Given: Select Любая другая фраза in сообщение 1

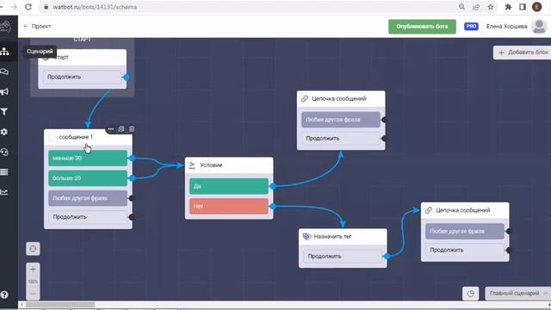Looking at the screenshot, I should coord(88,198).
